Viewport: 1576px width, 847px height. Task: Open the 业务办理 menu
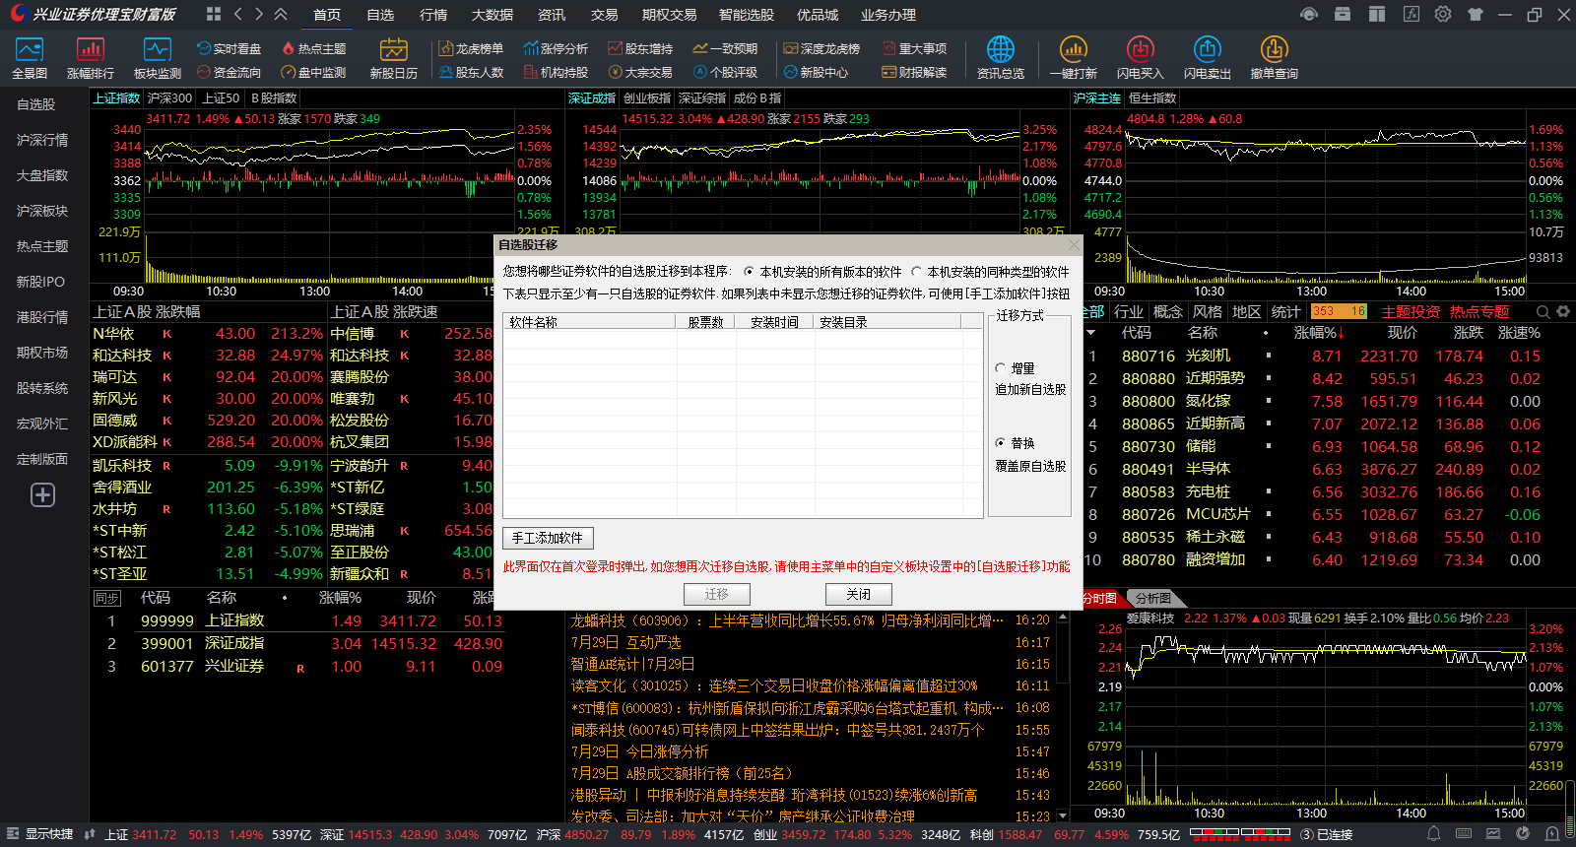[888, 15]
